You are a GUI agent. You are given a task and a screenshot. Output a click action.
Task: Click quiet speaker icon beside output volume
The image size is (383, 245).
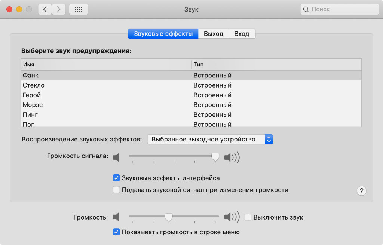pos(116,217)
